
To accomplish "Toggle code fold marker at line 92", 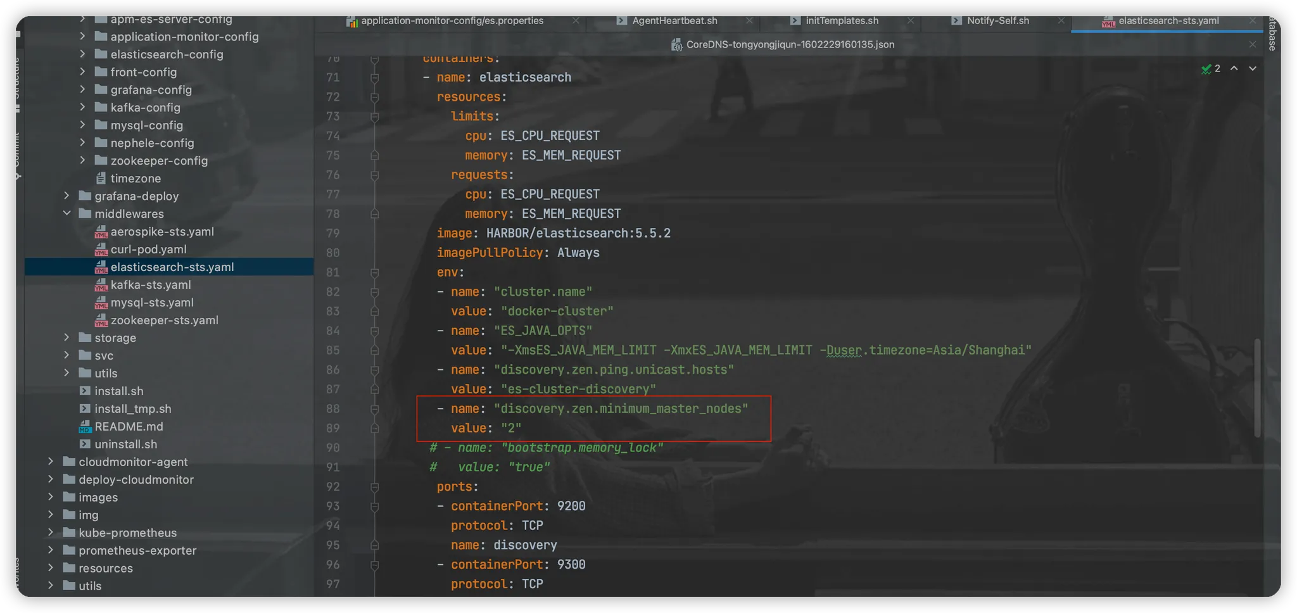I will (374, 487).
